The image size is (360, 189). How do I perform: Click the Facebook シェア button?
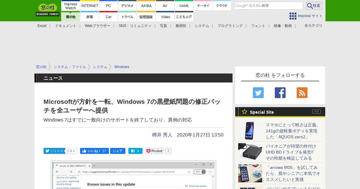pyautogui.click(x=118, y=151)
